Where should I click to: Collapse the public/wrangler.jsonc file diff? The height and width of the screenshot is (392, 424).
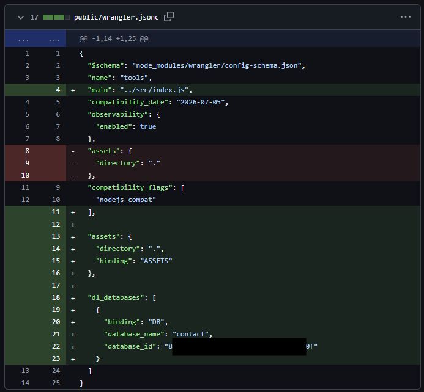tap(21, 18)
